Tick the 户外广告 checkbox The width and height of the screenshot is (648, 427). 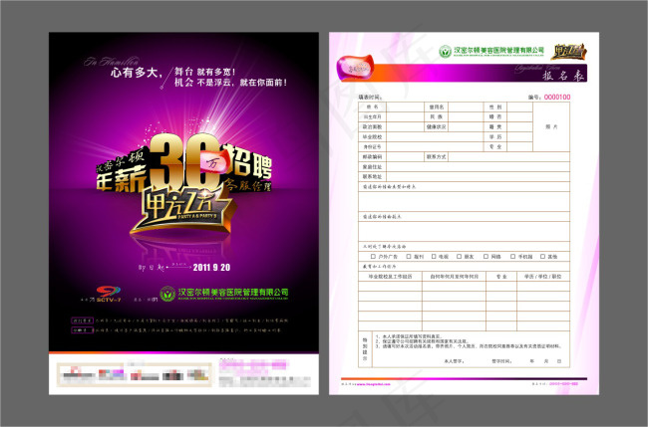click(373, 257)
